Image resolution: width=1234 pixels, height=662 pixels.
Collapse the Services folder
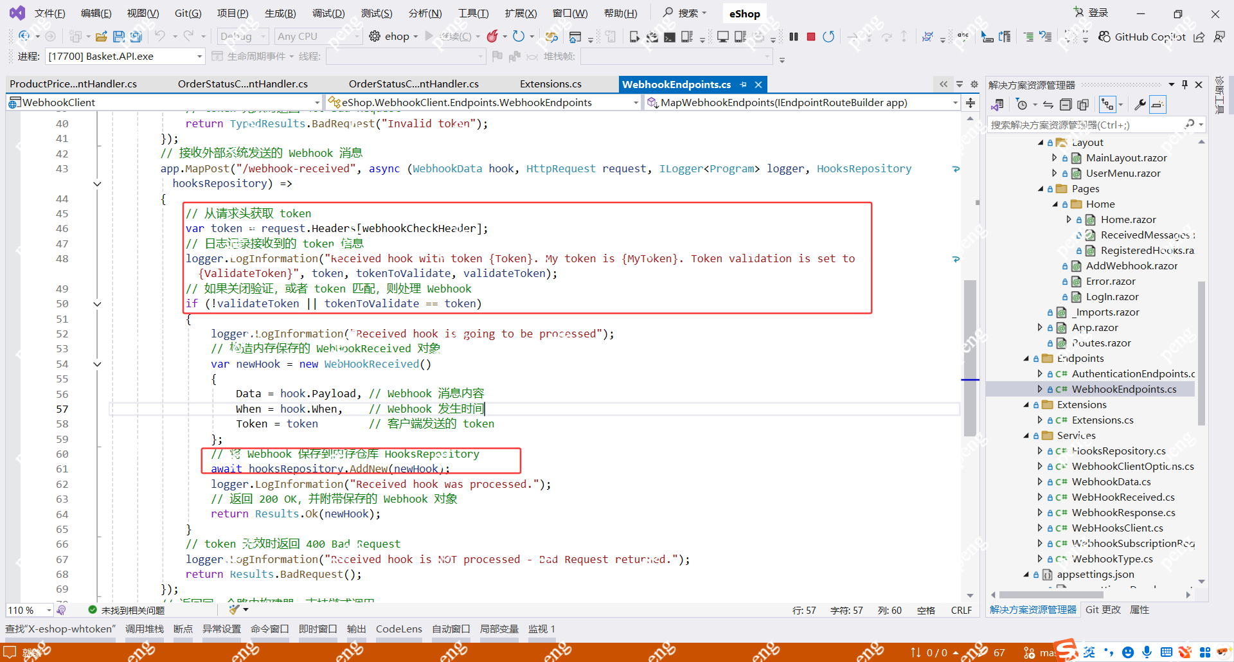point(1026,435)
